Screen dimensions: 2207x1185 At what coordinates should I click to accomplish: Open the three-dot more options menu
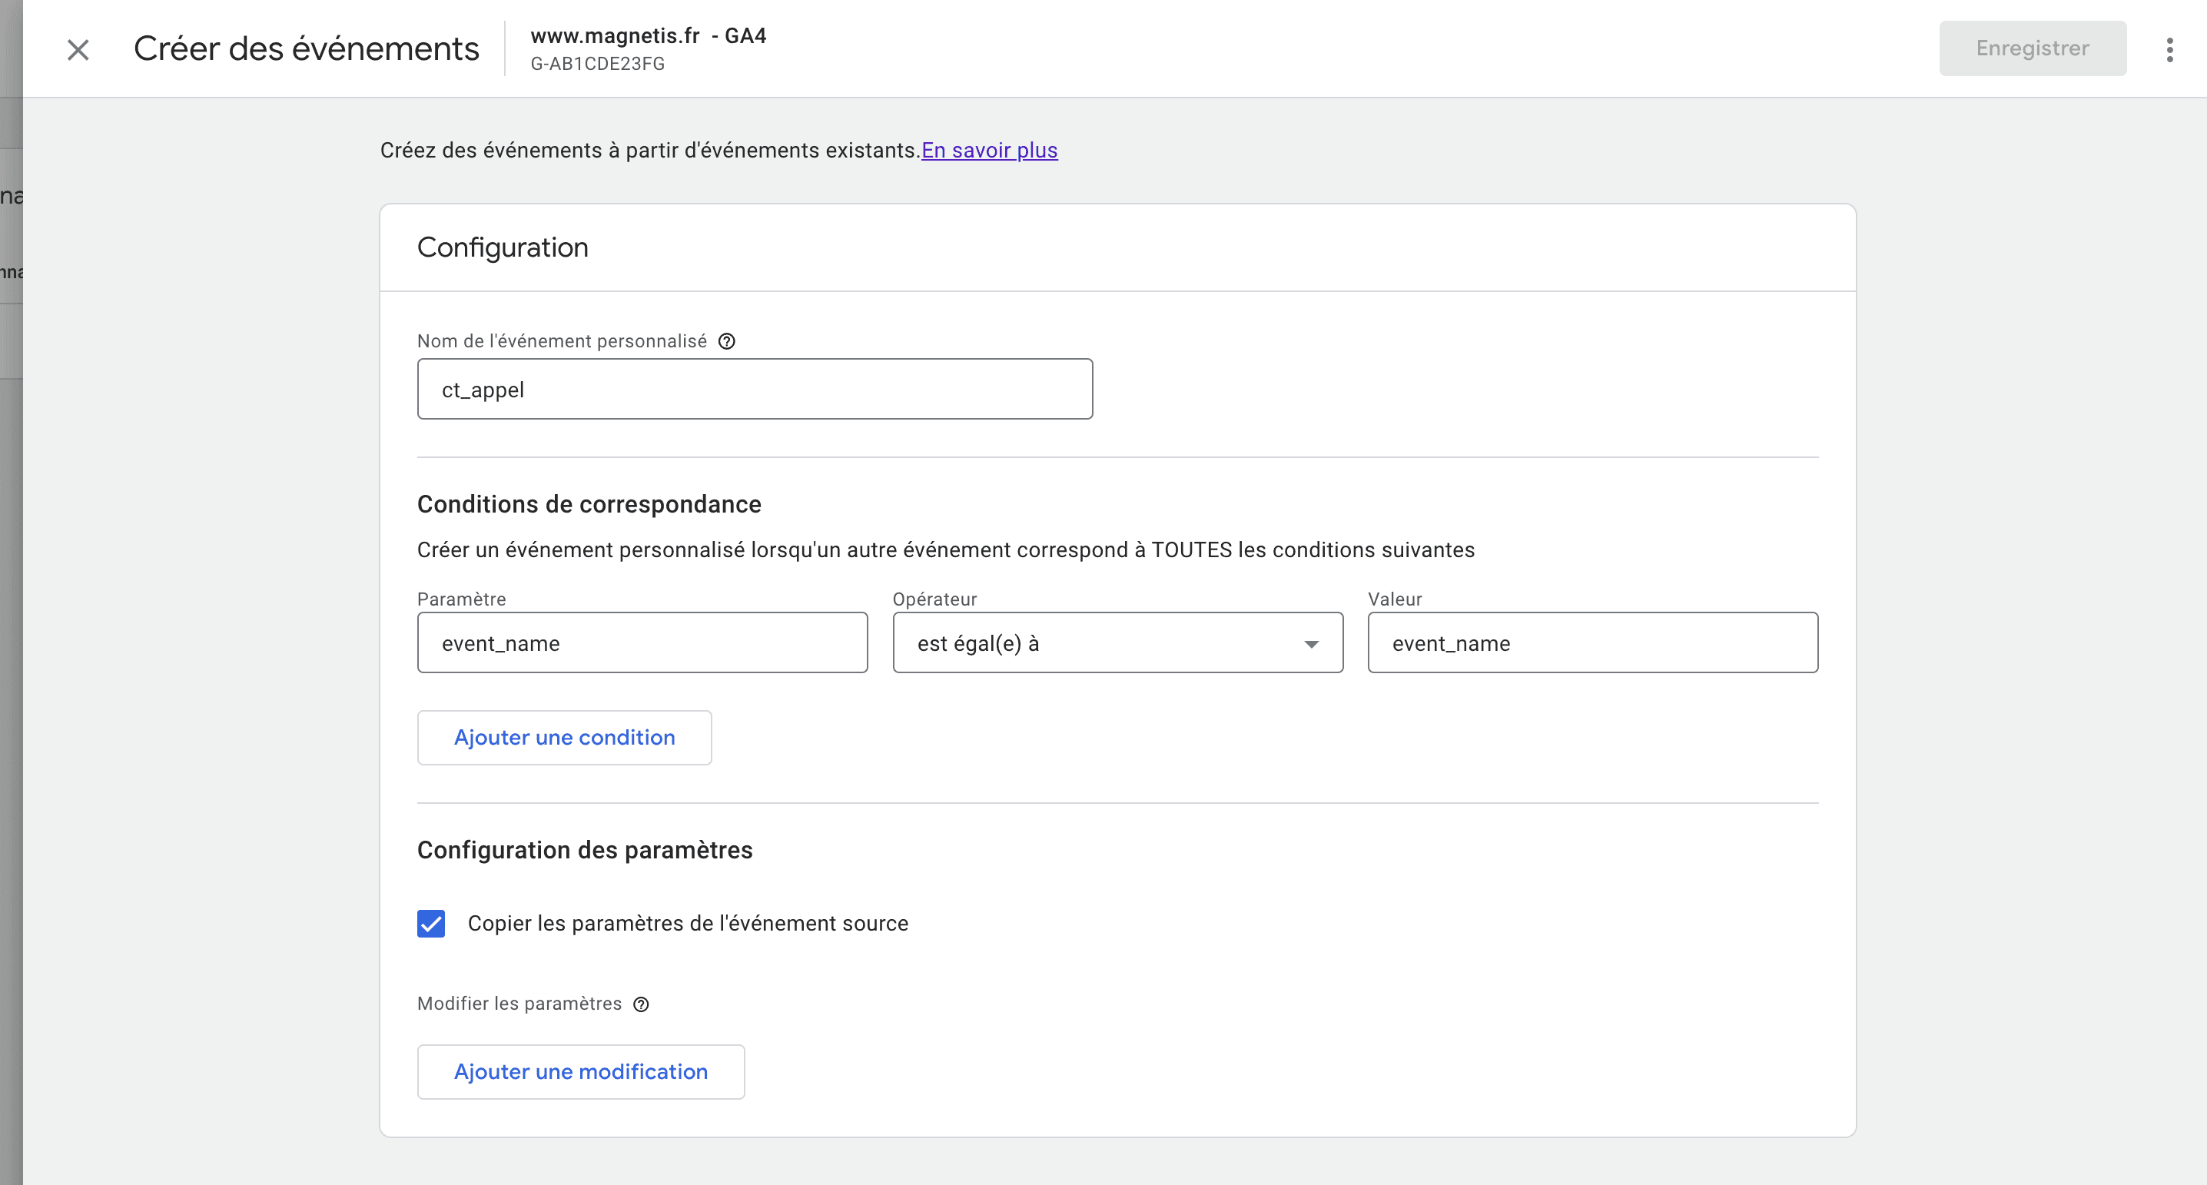click(2169, 49)
